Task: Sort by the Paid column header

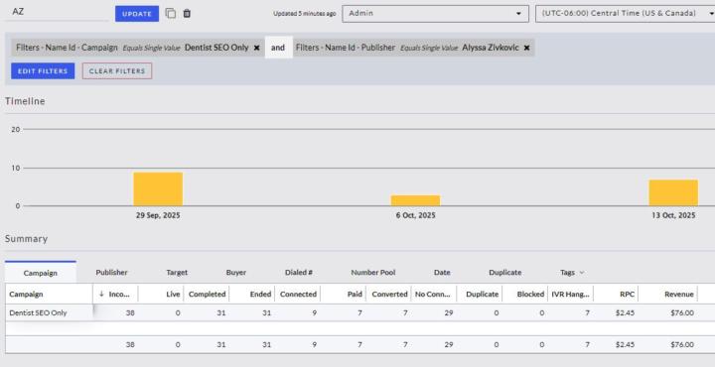Action: (355, 295)
